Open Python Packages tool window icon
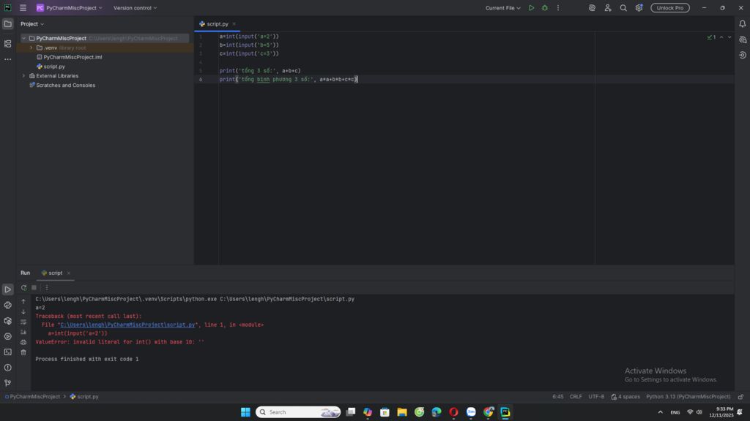Screen dimensions: 750x421 [7, 321]
